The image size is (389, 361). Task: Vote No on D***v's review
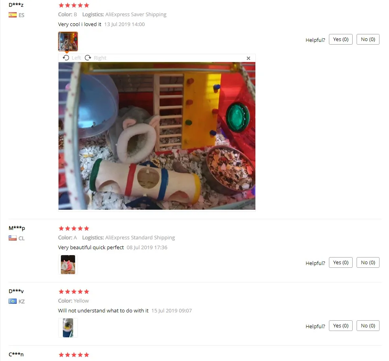pyautogui.click(x=368, y=326)
